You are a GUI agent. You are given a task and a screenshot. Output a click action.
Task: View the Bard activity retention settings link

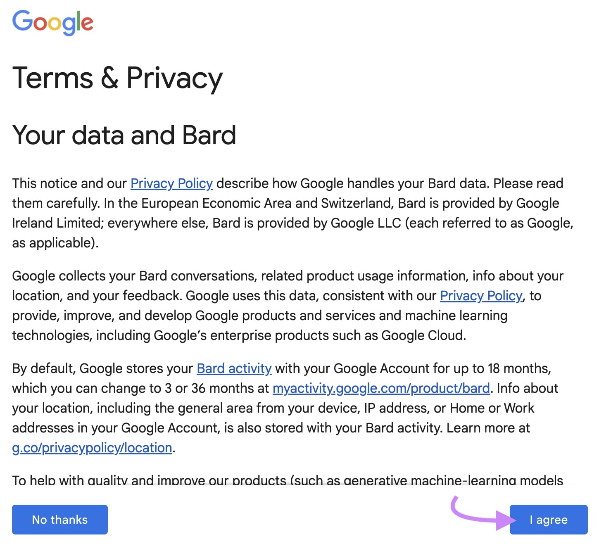pyautogui.click(x=234, y=368)
